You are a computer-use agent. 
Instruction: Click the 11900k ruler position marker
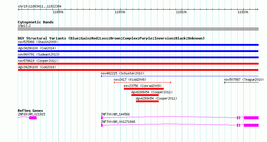[x=120, y=12]
